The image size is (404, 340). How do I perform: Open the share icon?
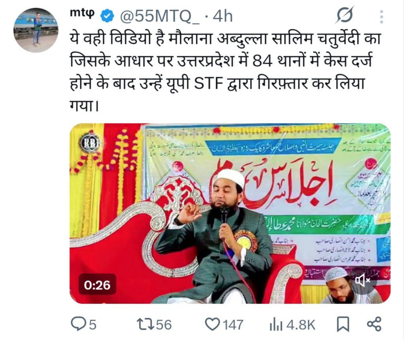pos(374,324)
